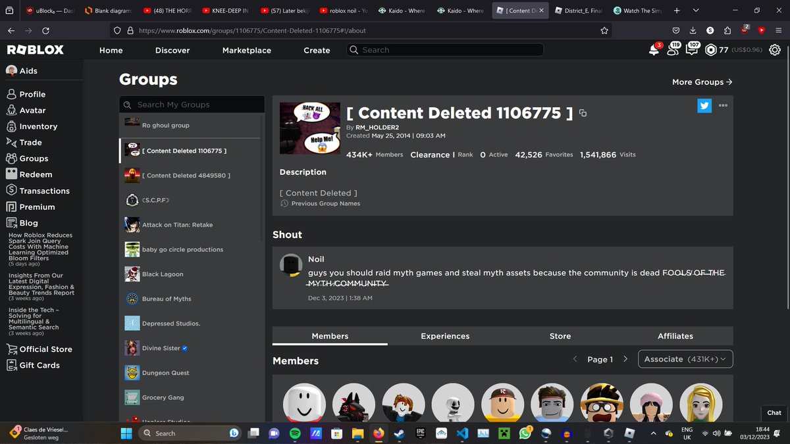790x444 pixels.
Task: Open the Roblox settings gear
Action: (x=775, y=50)
